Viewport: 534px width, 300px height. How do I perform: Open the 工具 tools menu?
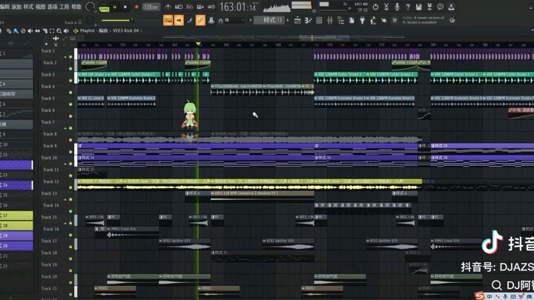tap(64, 6)
